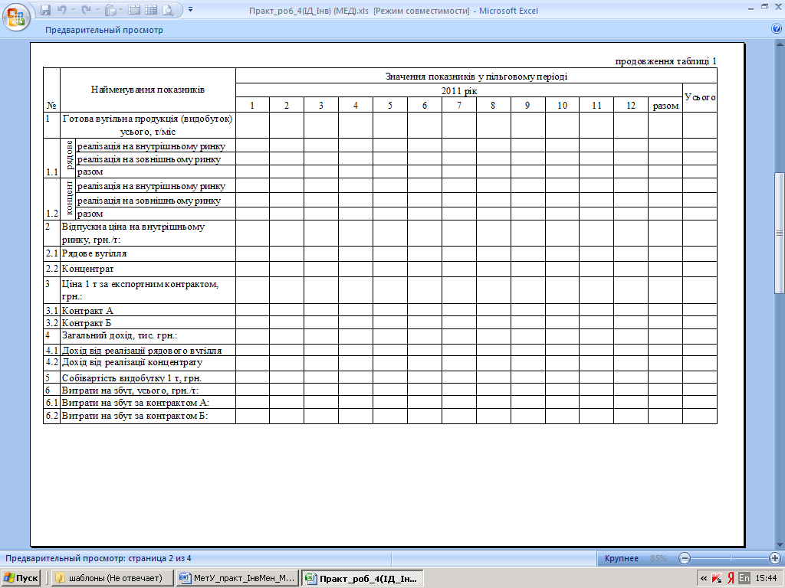Open the Redo history dropdown arrow
The height and width of the screenshot is (588, 785).
pos(97,10)
